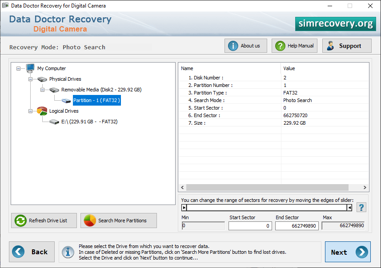Click Next to continue recovery
381x268 pixels.
point(348,252)
